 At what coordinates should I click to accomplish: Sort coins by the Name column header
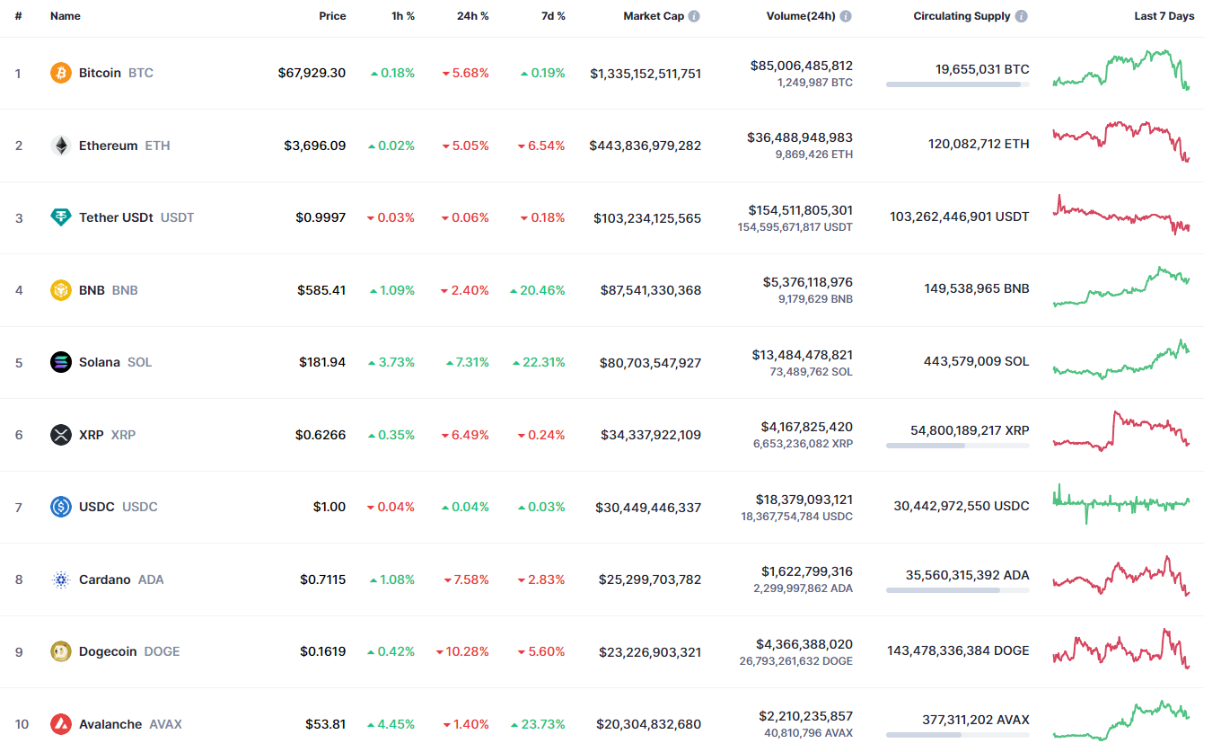click(x=66, y=16)
